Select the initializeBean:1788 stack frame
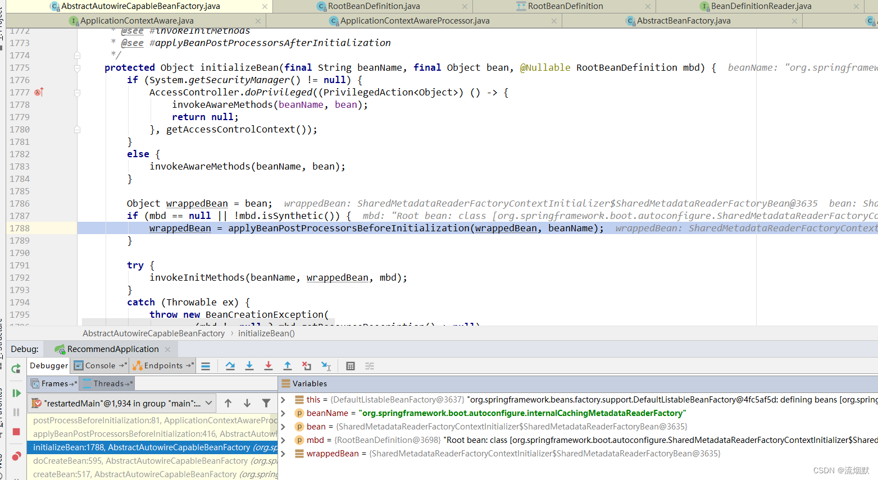Image resolution: width=878 pixels, height=480 pixels. tap(153, 447)
